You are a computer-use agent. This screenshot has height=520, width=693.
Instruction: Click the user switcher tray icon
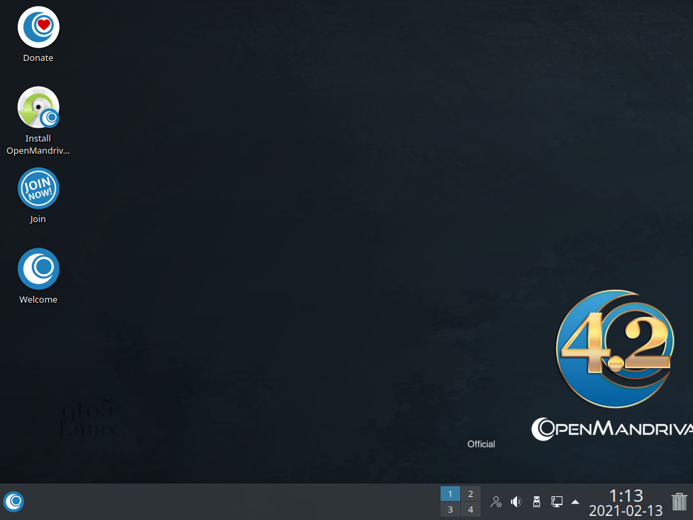point(495,502)
